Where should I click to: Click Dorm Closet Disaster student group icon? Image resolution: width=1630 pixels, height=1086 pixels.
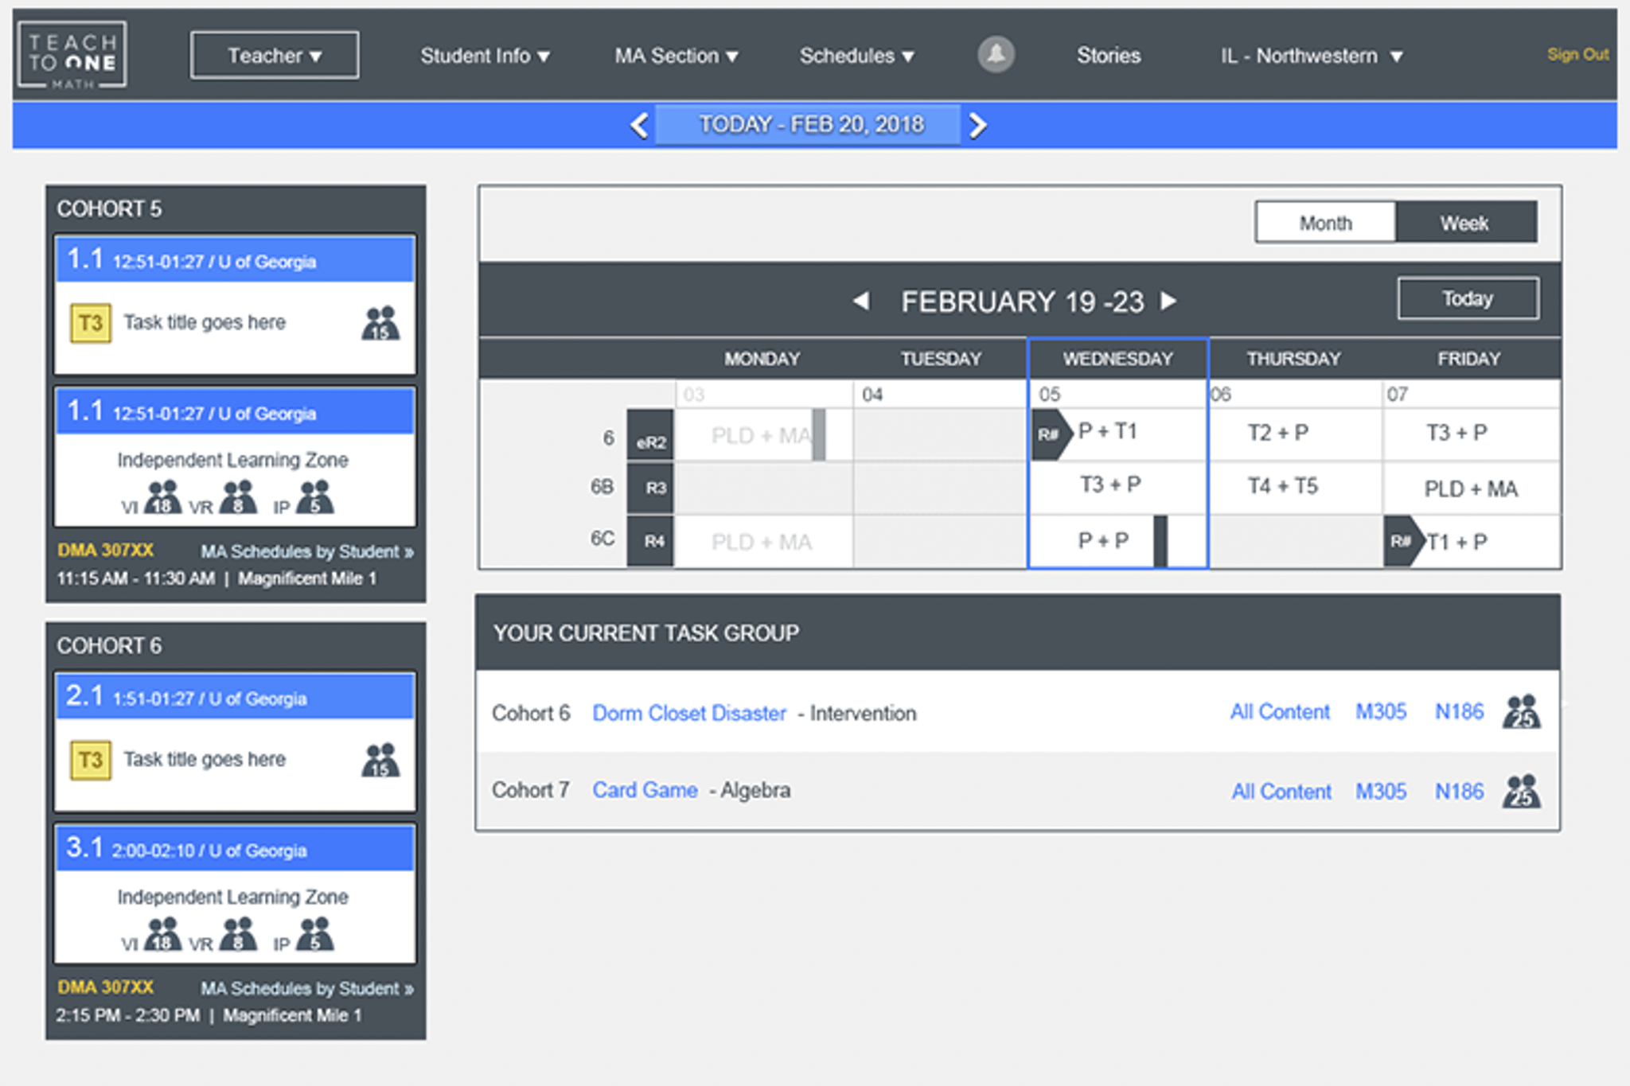1521,712
